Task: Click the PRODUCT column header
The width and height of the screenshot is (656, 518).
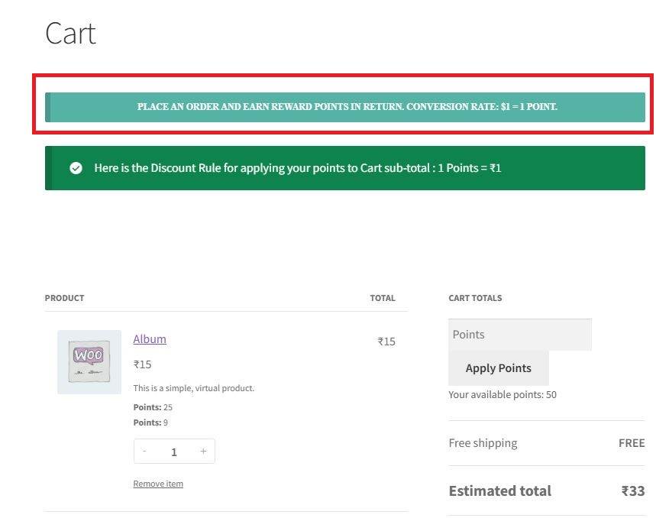Action: (x=64, y=298)
